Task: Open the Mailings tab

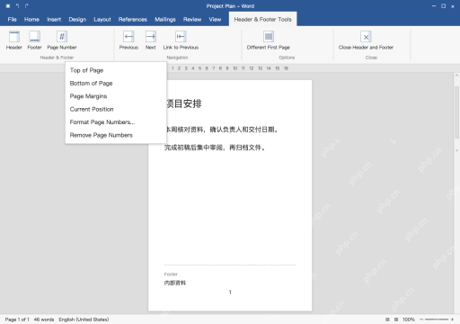Action: pyautogui.click(x=165, y=20)
